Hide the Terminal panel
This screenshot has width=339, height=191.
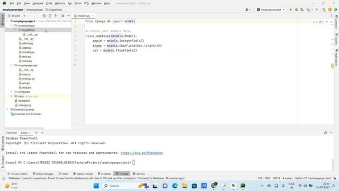click(x=332, y=133)
